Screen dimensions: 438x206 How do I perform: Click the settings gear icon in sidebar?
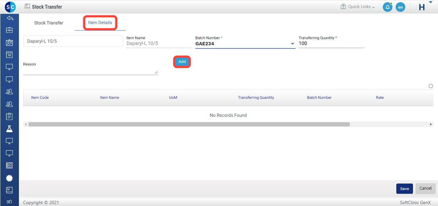pos(9,178)
